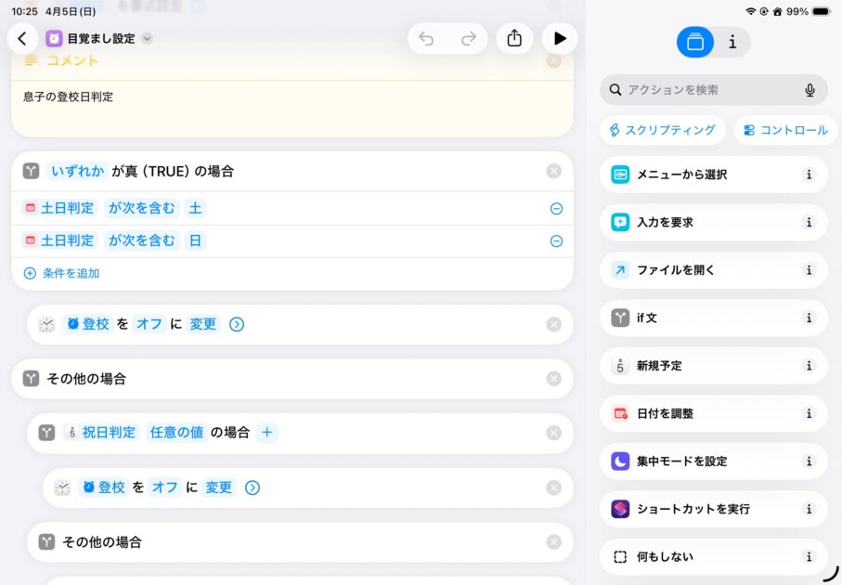Viewport: 842px width, 585px height.
Task: Change the いずれか condition selector
Action: (x=77, y=171)
